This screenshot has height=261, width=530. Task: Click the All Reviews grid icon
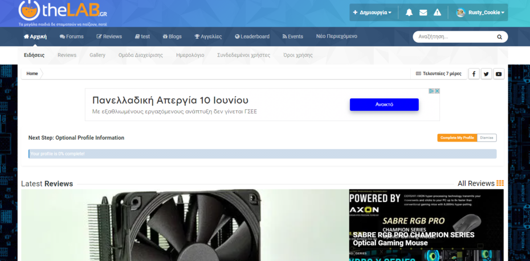[x=500, y=183]
